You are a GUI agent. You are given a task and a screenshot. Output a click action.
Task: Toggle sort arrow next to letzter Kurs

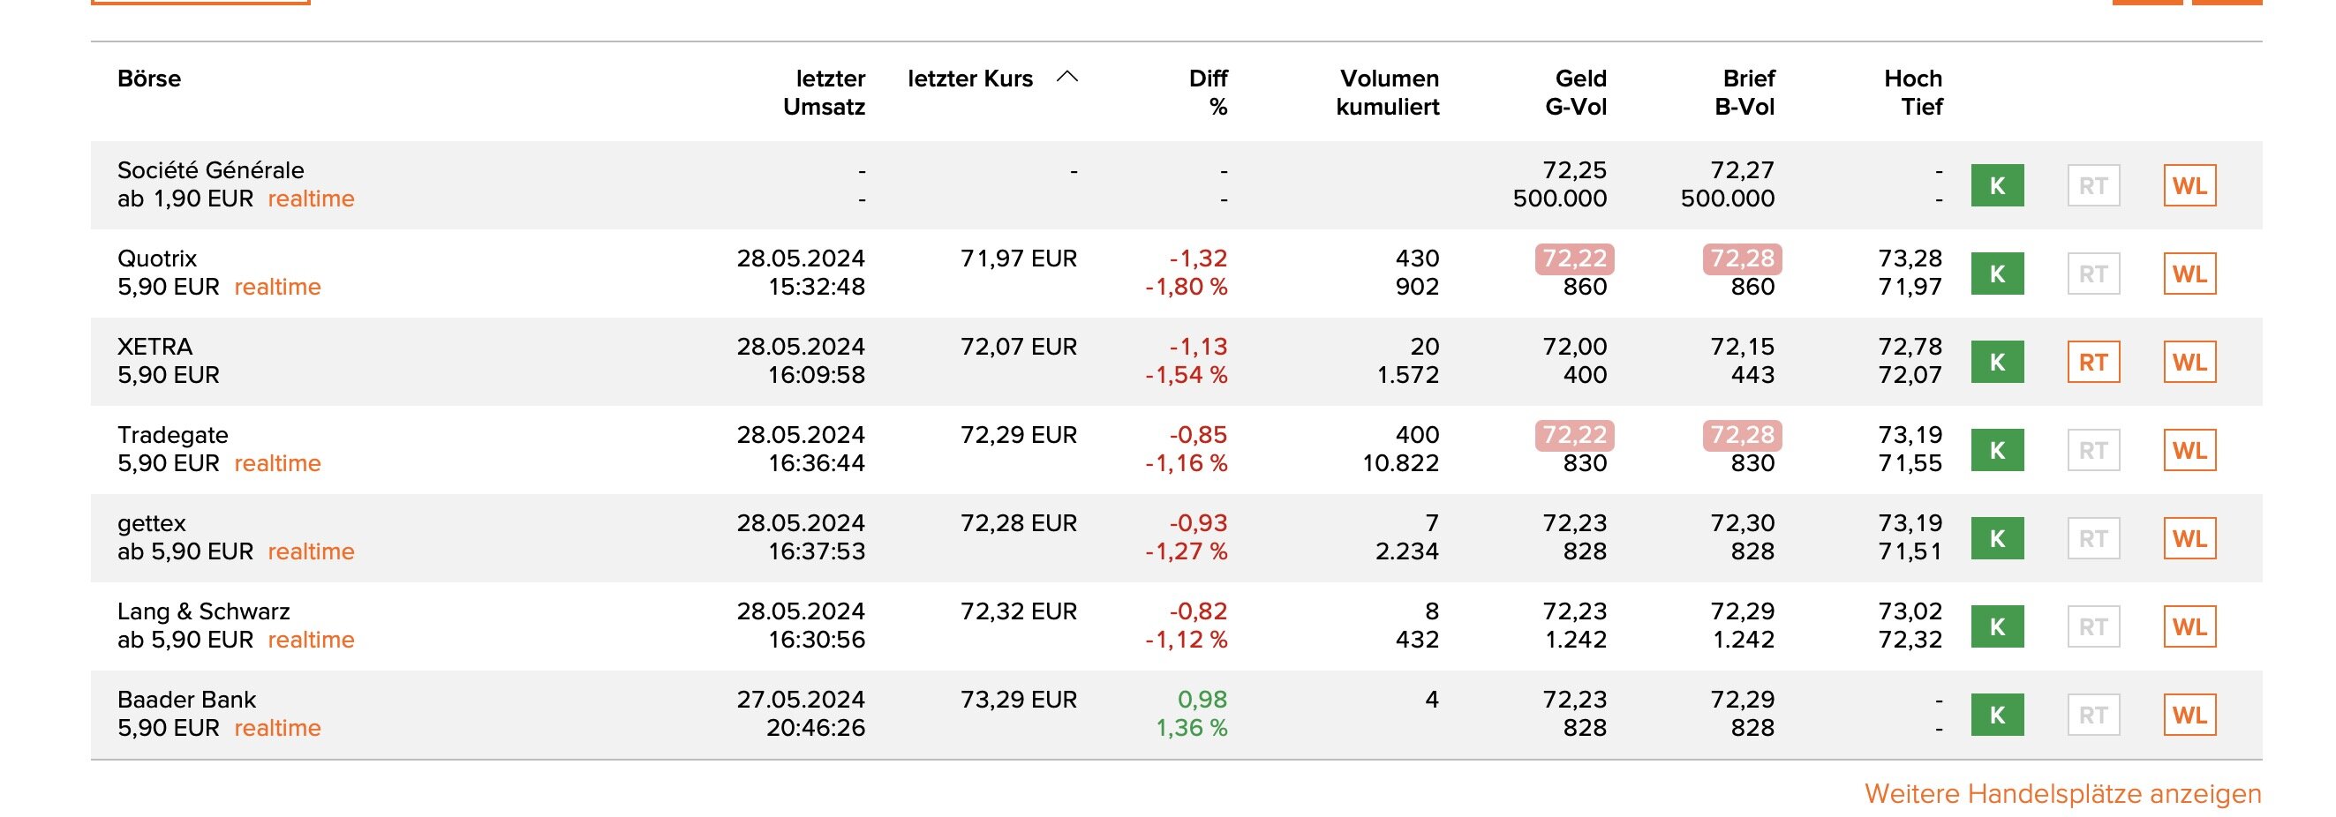pyautogui.click(x=1067, y=78)
